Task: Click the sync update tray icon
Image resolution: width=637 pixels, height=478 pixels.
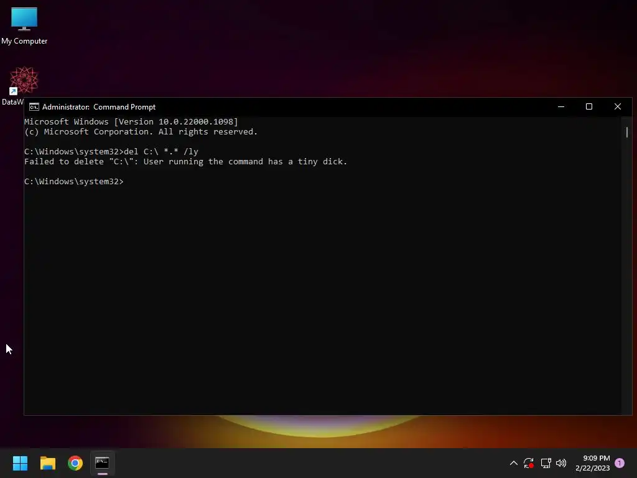Action: point(529,463)
